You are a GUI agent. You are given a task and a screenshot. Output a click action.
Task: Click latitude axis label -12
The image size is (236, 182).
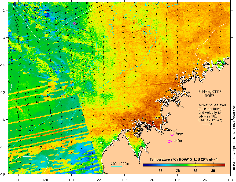(3, 10)
